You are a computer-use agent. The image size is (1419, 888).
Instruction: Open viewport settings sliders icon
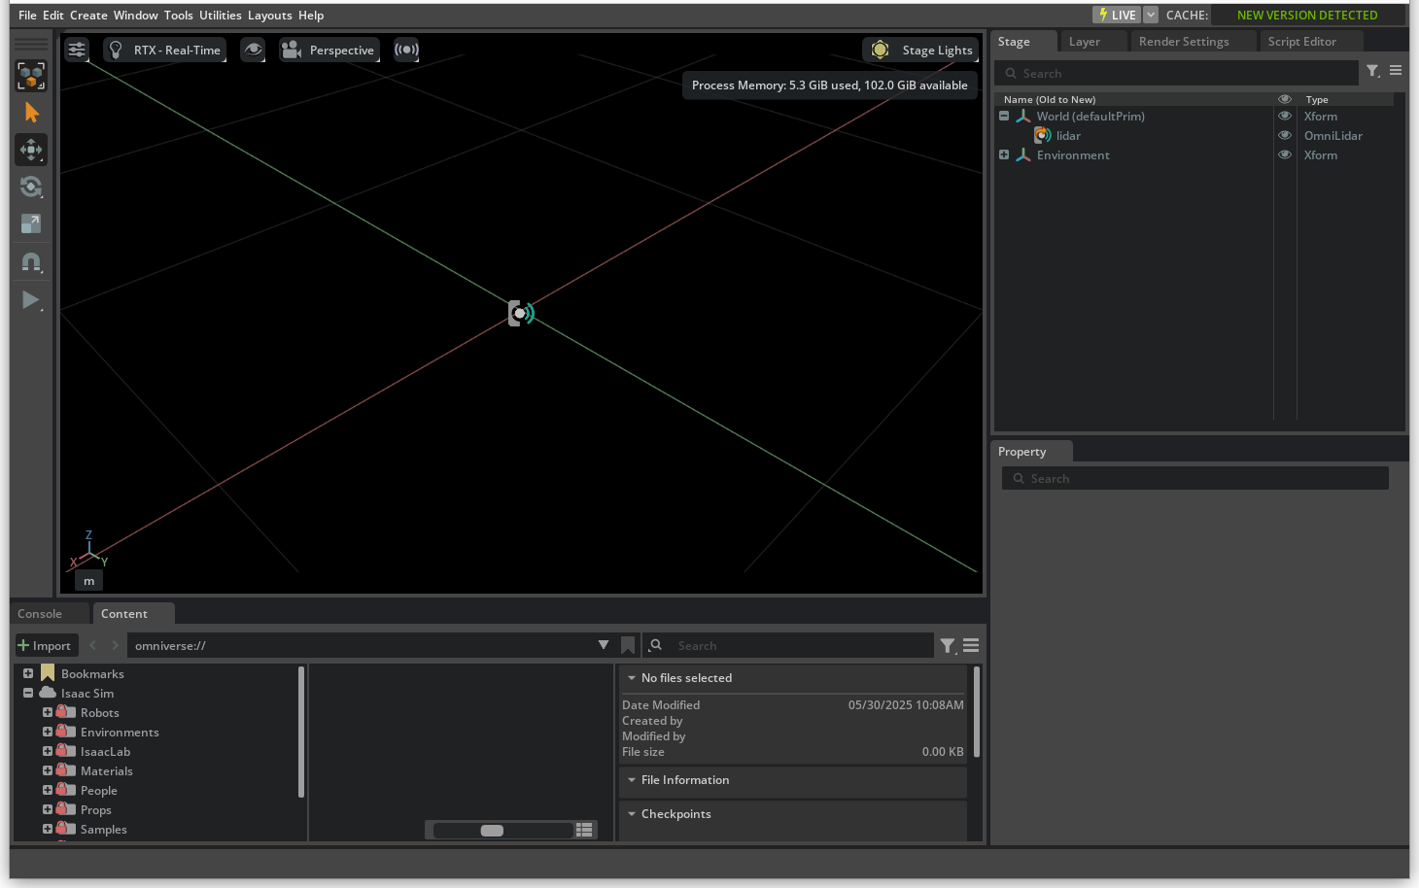77,50
